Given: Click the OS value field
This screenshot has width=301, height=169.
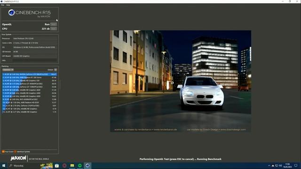Looking at the screenshot, I should tap(35, 47).
